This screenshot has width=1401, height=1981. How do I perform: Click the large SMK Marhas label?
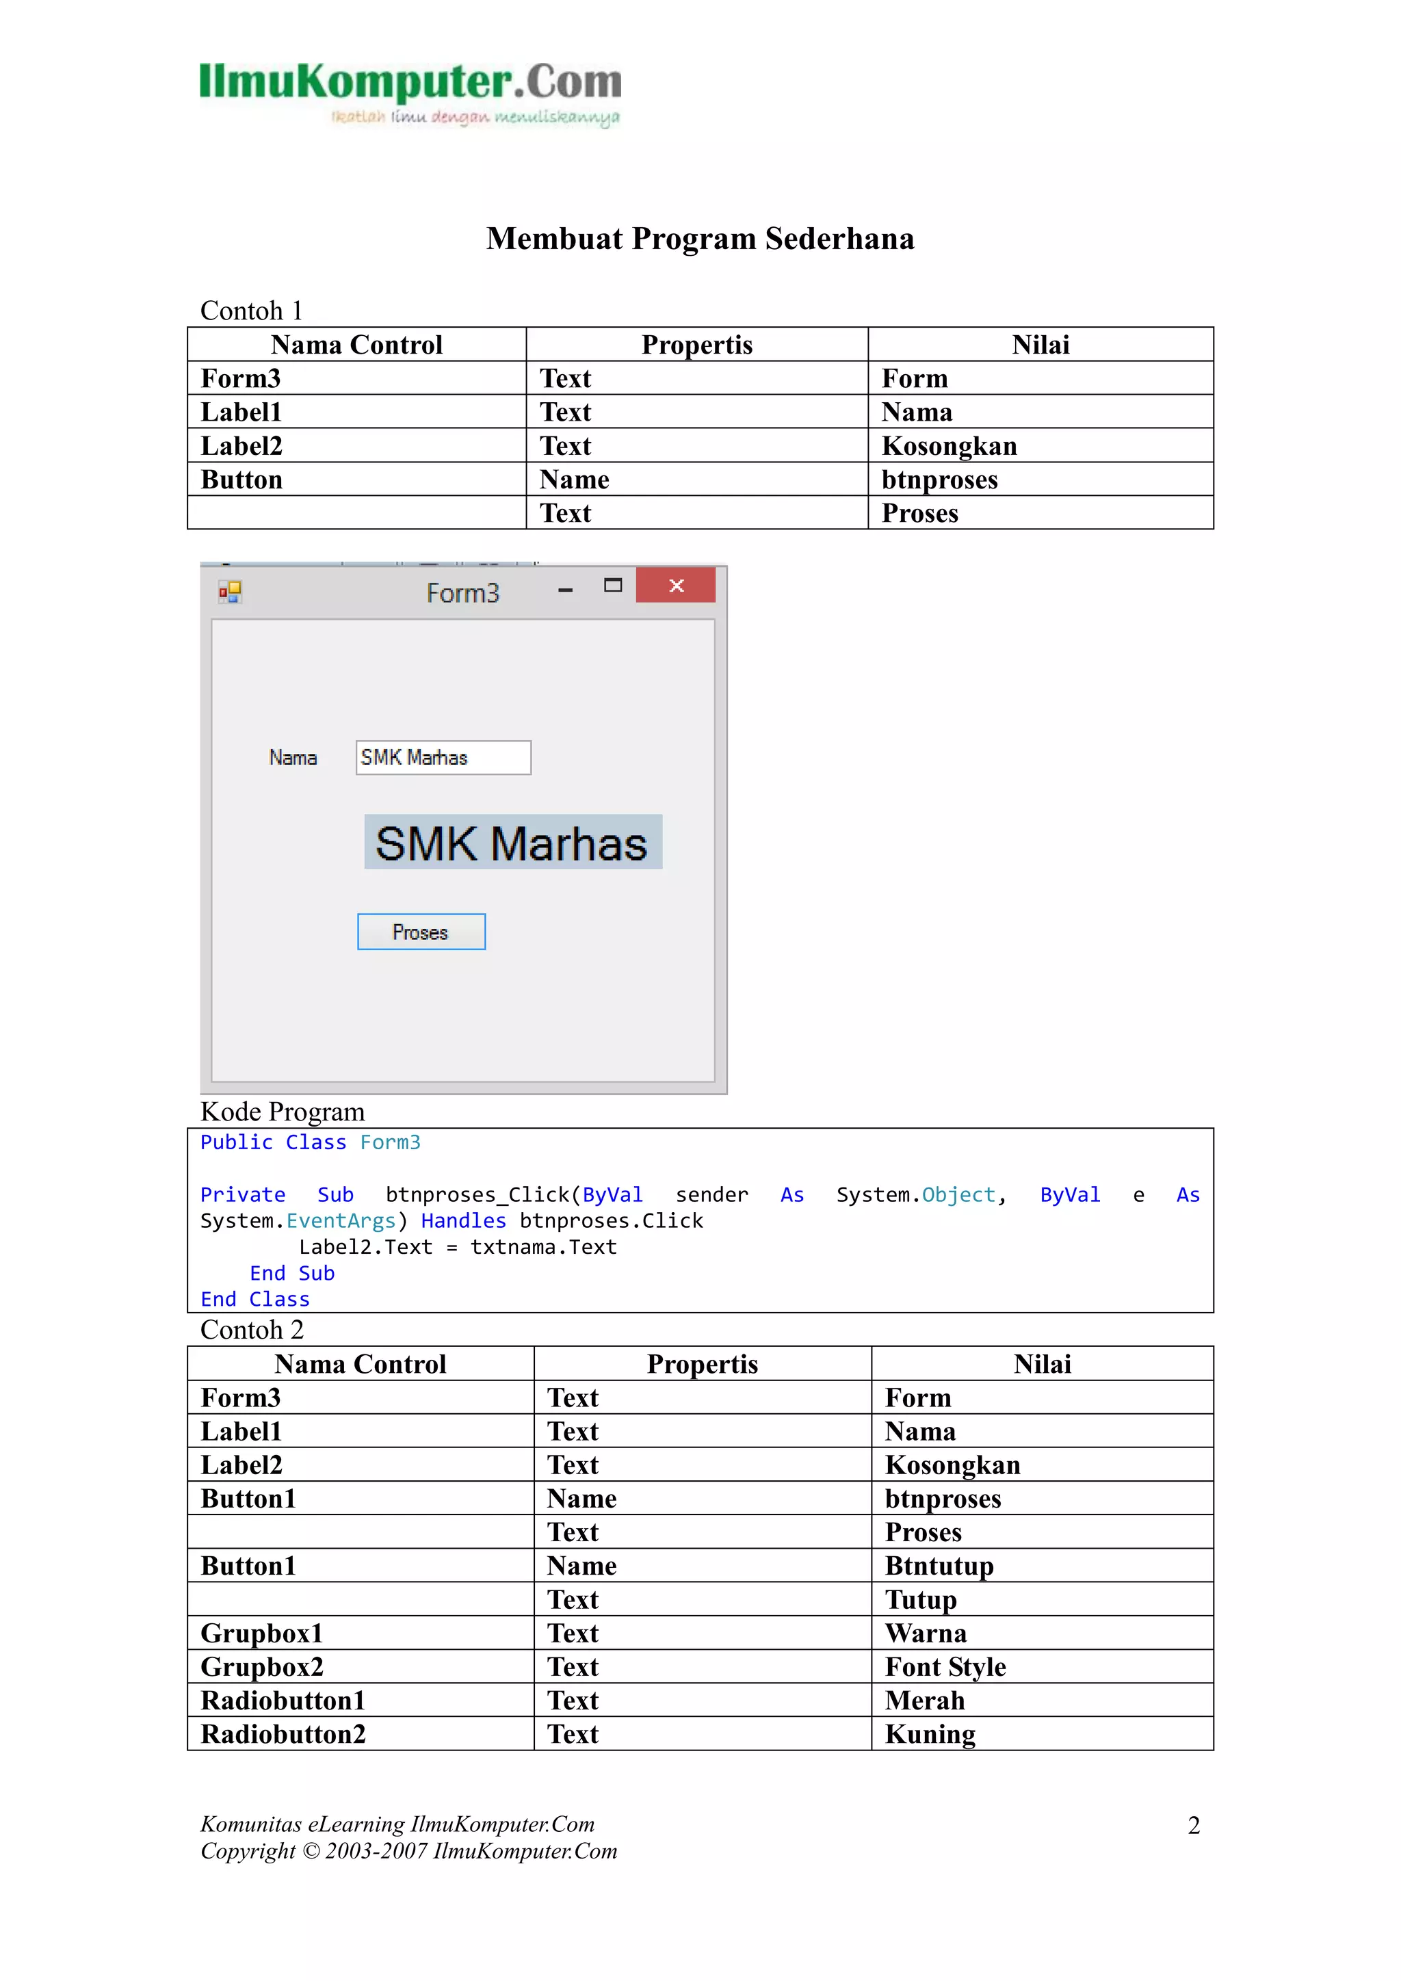pos(512,842)
